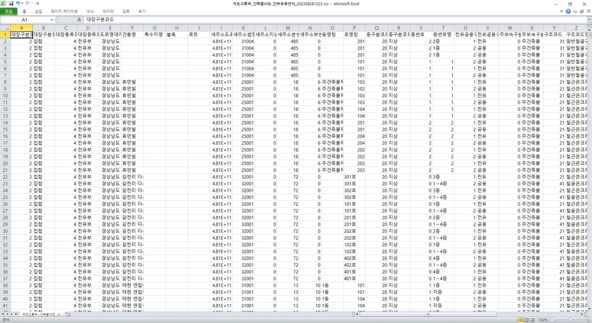Open the 검토 ribbon tab

click(126, 11)
